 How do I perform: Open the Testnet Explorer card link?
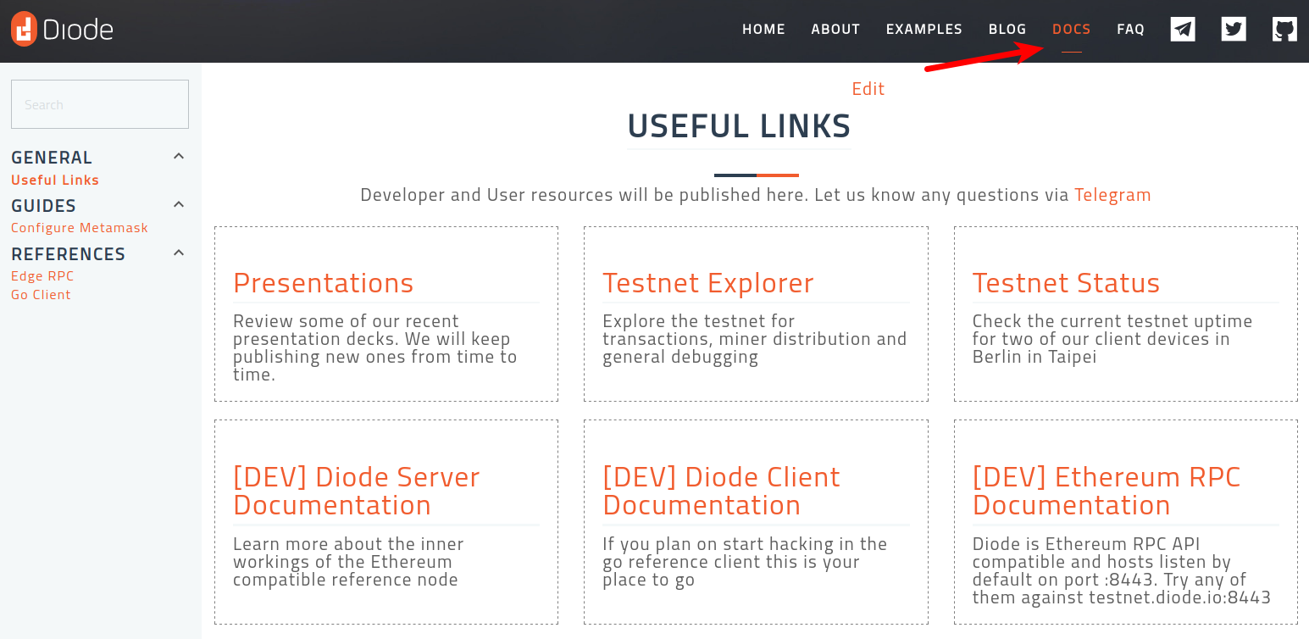708,283
